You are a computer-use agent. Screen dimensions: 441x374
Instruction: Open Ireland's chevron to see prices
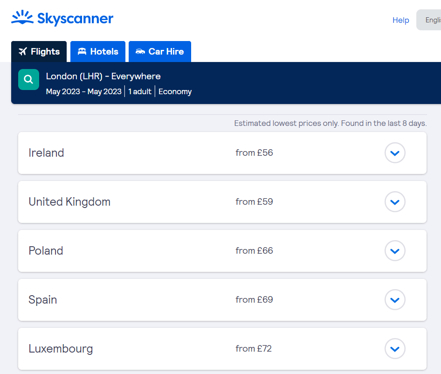point(395,152)
